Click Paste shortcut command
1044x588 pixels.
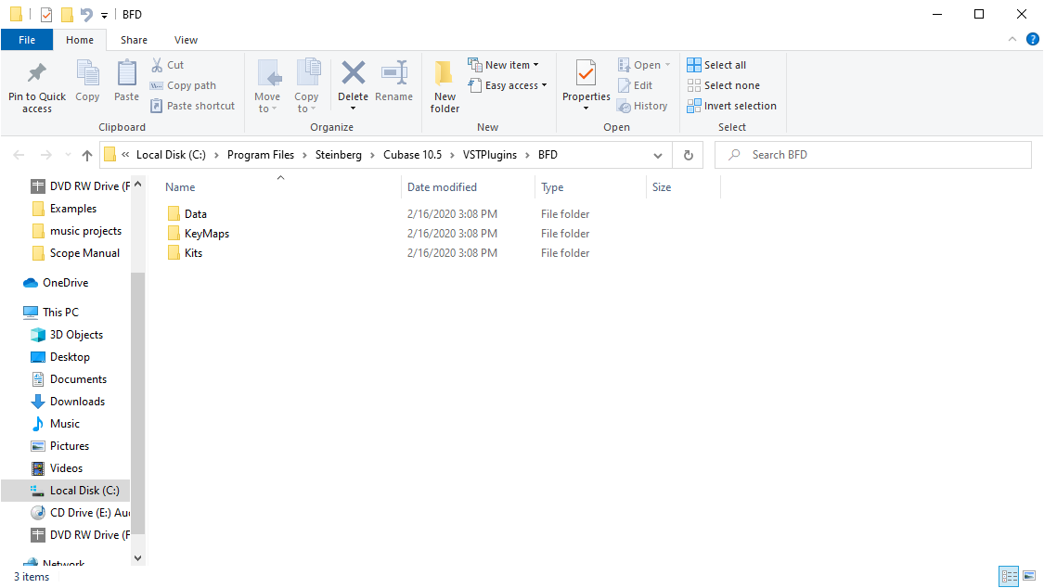click(192, 106)
